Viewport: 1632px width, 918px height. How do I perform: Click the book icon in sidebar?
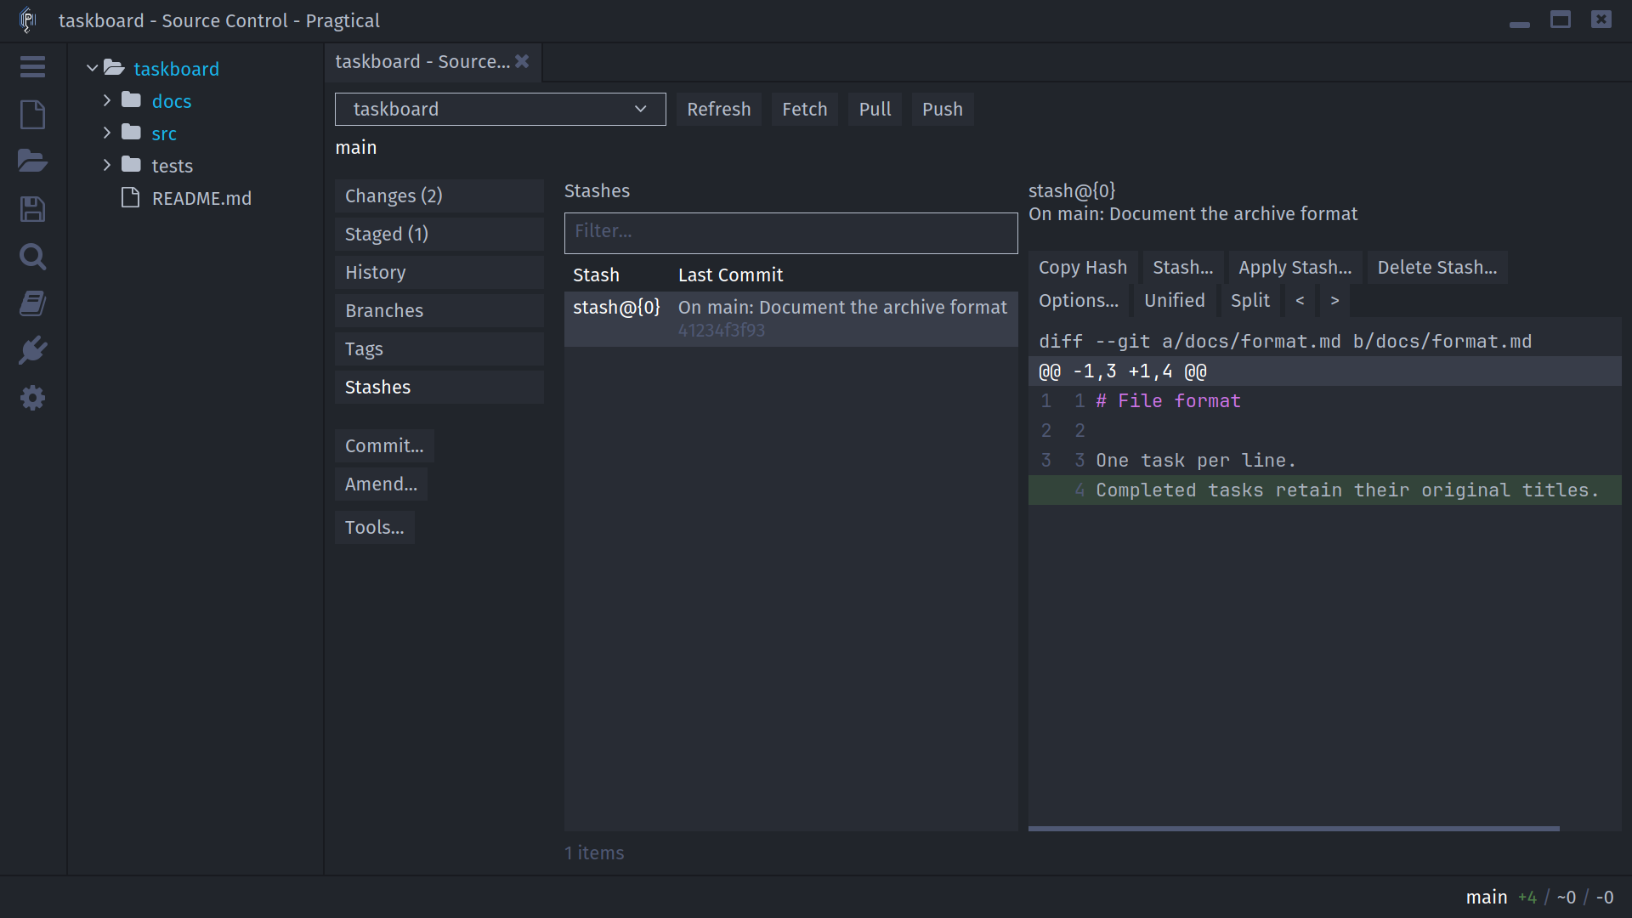coord(32,303)
